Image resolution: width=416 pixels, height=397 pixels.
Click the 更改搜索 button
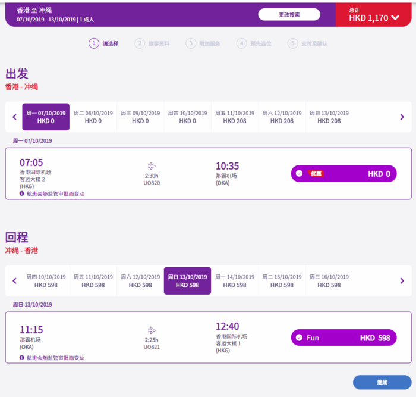[289, 14]
